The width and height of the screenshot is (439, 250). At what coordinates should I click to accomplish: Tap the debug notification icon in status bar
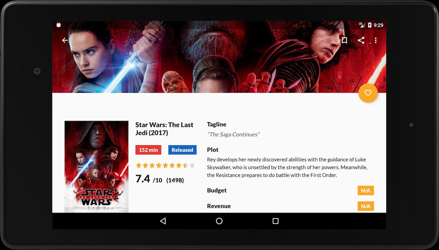pos(58,25)
